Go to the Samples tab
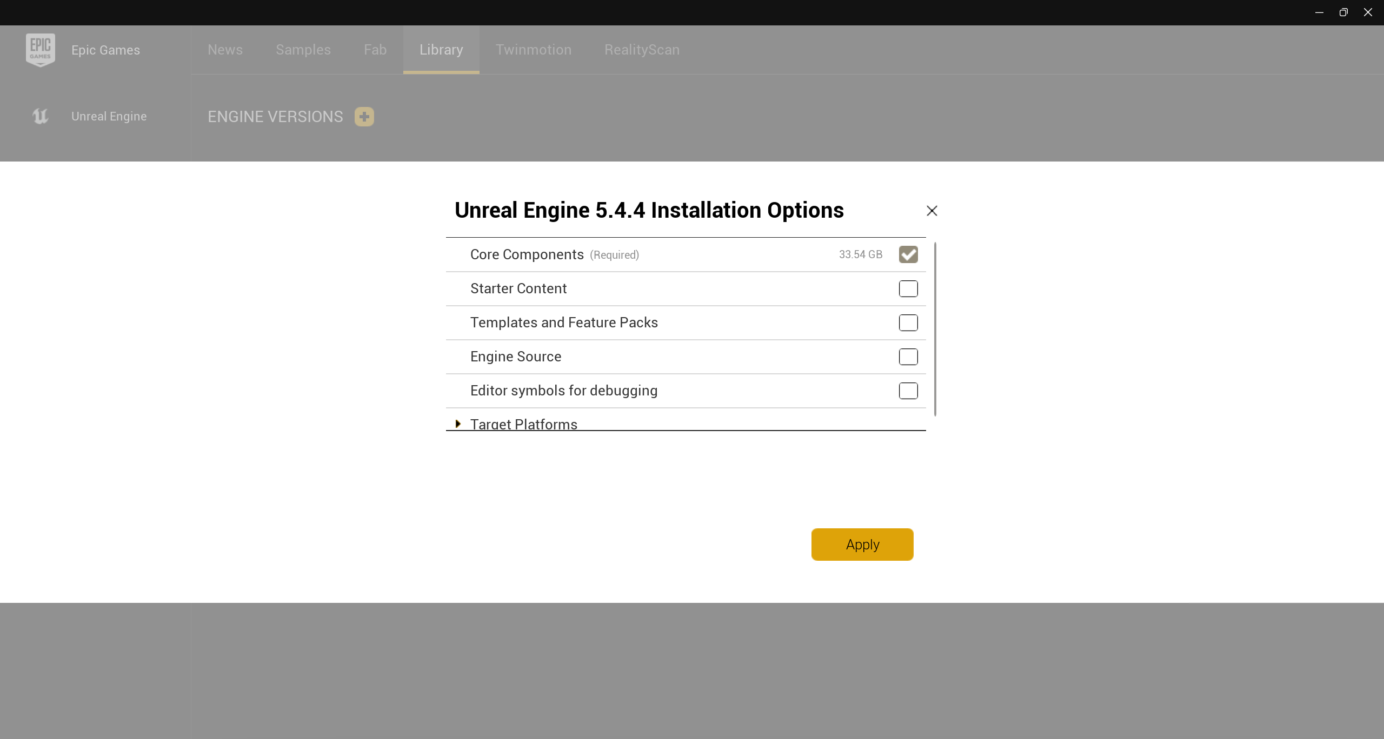1384x739 pixels. (303, 50)
